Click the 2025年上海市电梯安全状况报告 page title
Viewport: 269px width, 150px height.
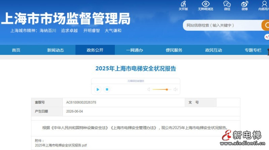point(136,69)
